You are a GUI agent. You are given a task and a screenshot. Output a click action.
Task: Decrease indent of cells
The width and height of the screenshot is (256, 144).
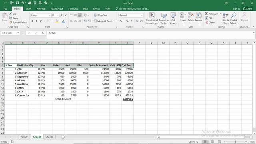pyautogui.click(x=85, y=21)
